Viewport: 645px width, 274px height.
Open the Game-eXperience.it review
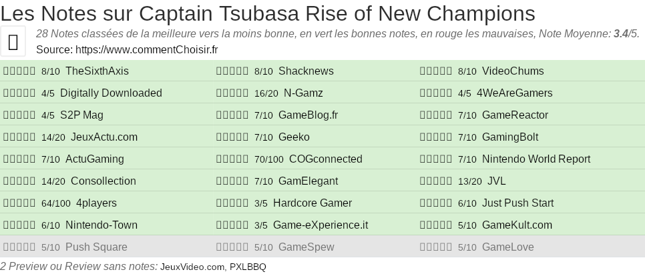point(320,225)
